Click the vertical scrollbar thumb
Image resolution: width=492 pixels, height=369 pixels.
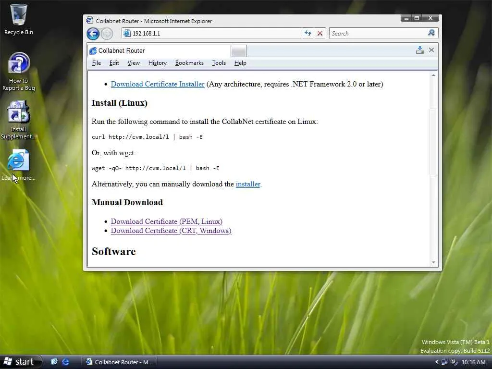click(x=433, y=142)
